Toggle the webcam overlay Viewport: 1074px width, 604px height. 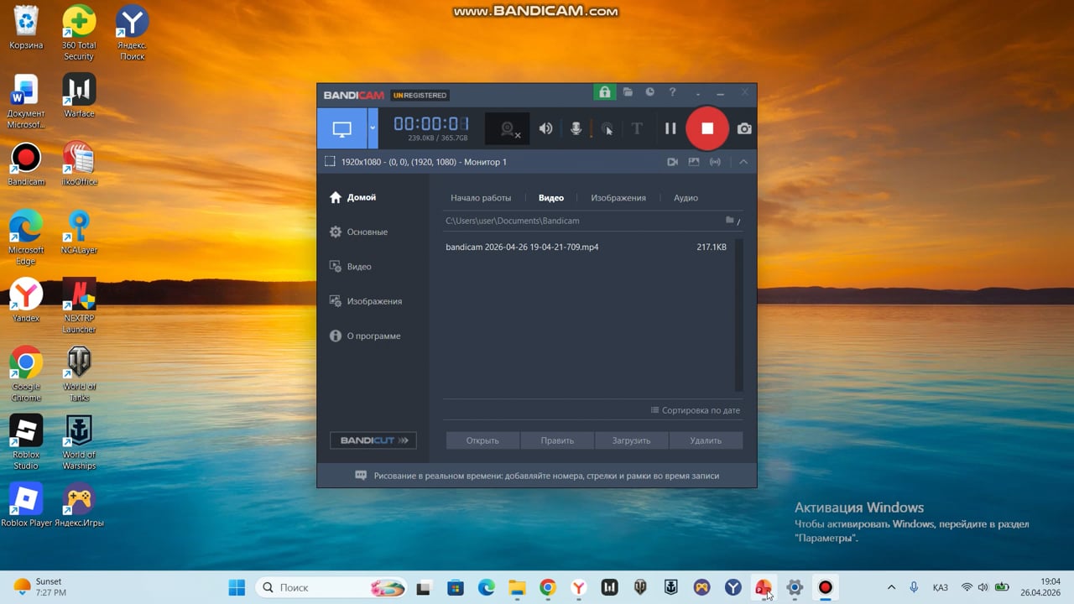point(508,128)
